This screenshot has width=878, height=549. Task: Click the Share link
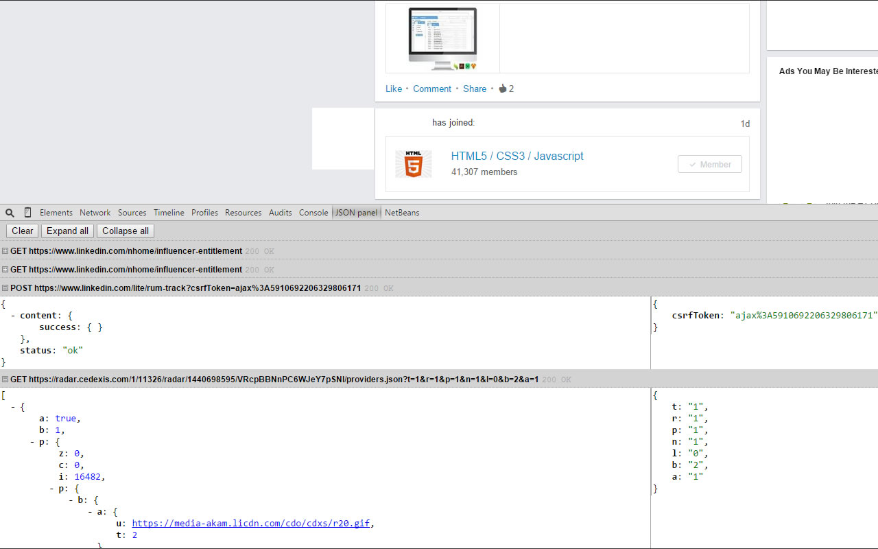point(475,89)
